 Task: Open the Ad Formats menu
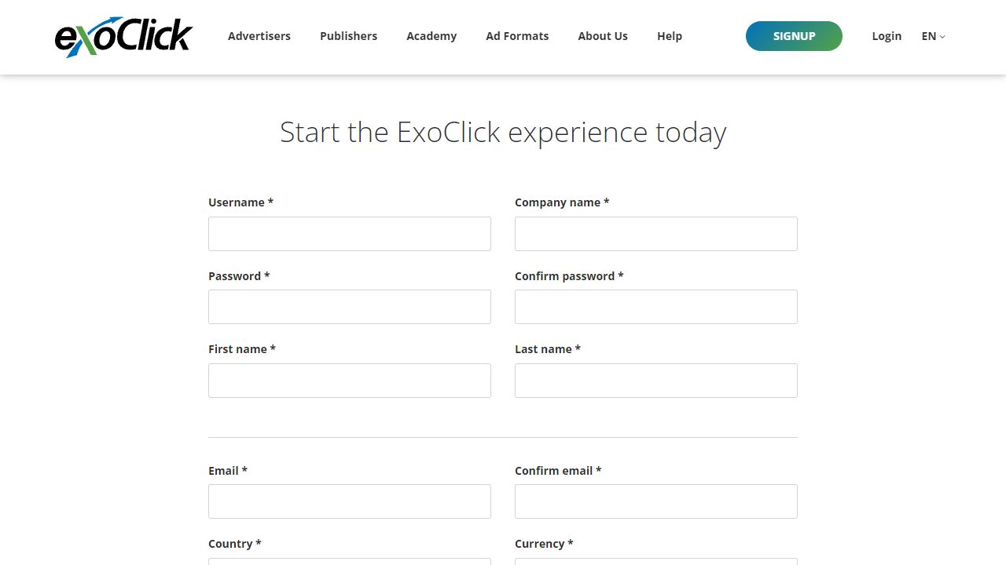tap(517, 36)
